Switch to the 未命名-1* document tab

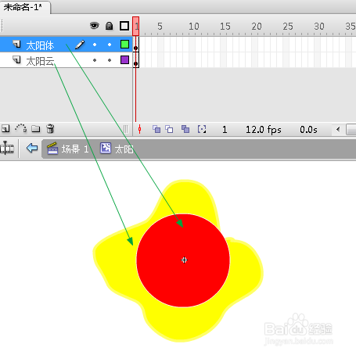click(x=25, y=7)
